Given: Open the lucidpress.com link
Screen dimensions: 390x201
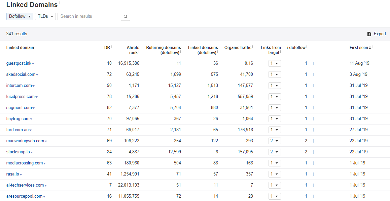Looking at the screenshot, I should point(21,97).
